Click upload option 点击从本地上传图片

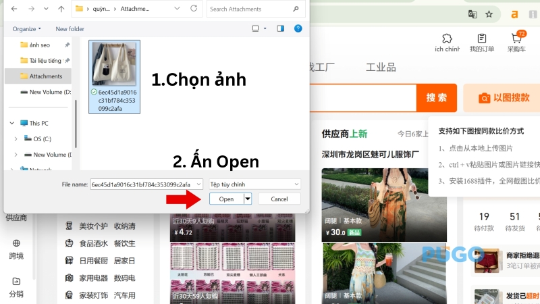481,148
